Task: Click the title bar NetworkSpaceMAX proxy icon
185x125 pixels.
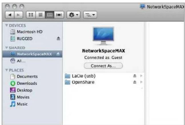Action: point(142,6)
